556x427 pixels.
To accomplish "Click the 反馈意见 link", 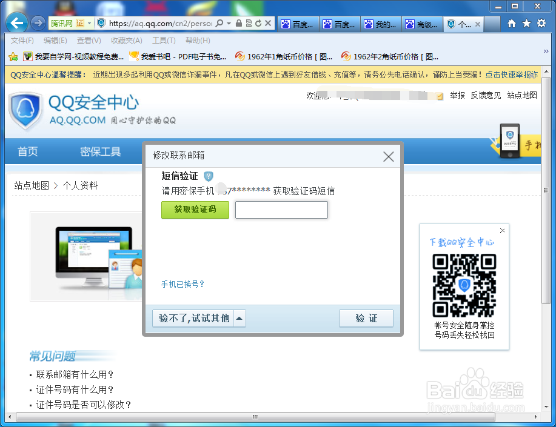I will [486, 95].
